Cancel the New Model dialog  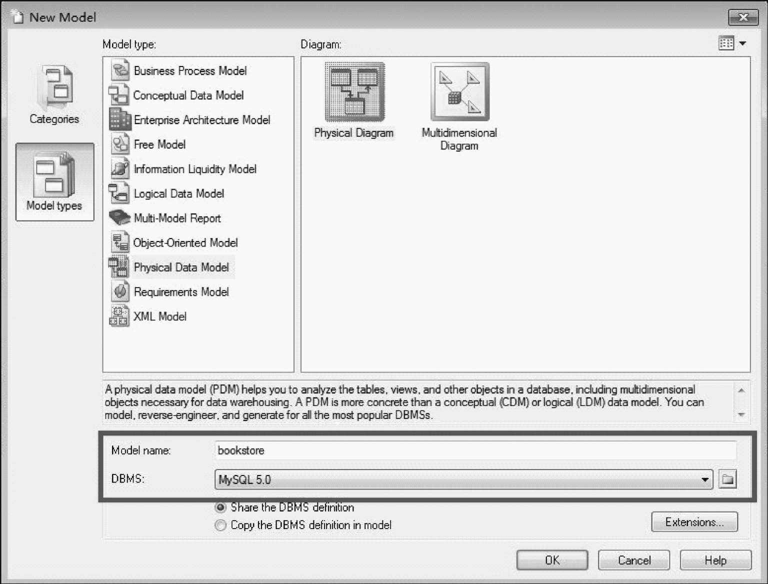point(634,560)
